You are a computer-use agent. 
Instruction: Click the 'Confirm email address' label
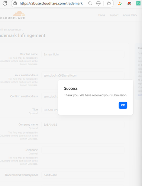24,96
